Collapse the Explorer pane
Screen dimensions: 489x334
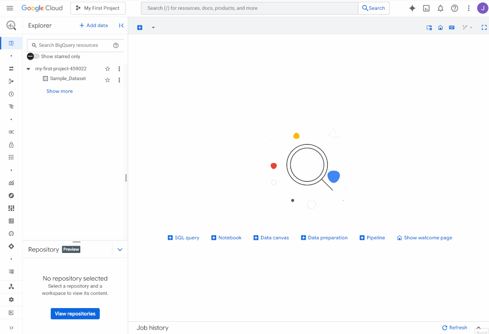[x=121, y=25]
